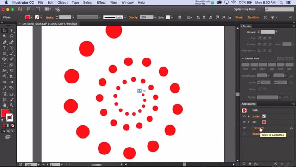The height and width of the screenshot is (167, 296).
Task: Click Opacity link in control bar
Action: pos(133,17)
